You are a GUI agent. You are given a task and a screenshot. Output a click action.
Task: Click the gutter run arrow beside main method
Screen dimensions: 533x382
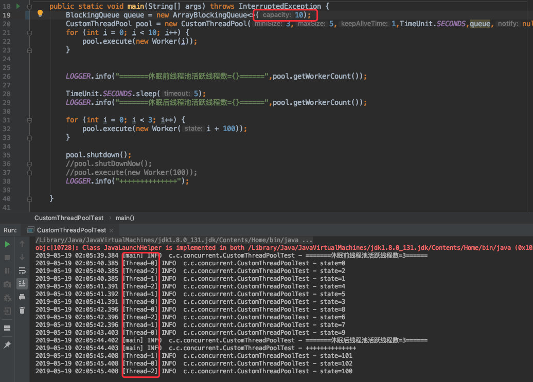click(18, 6)
